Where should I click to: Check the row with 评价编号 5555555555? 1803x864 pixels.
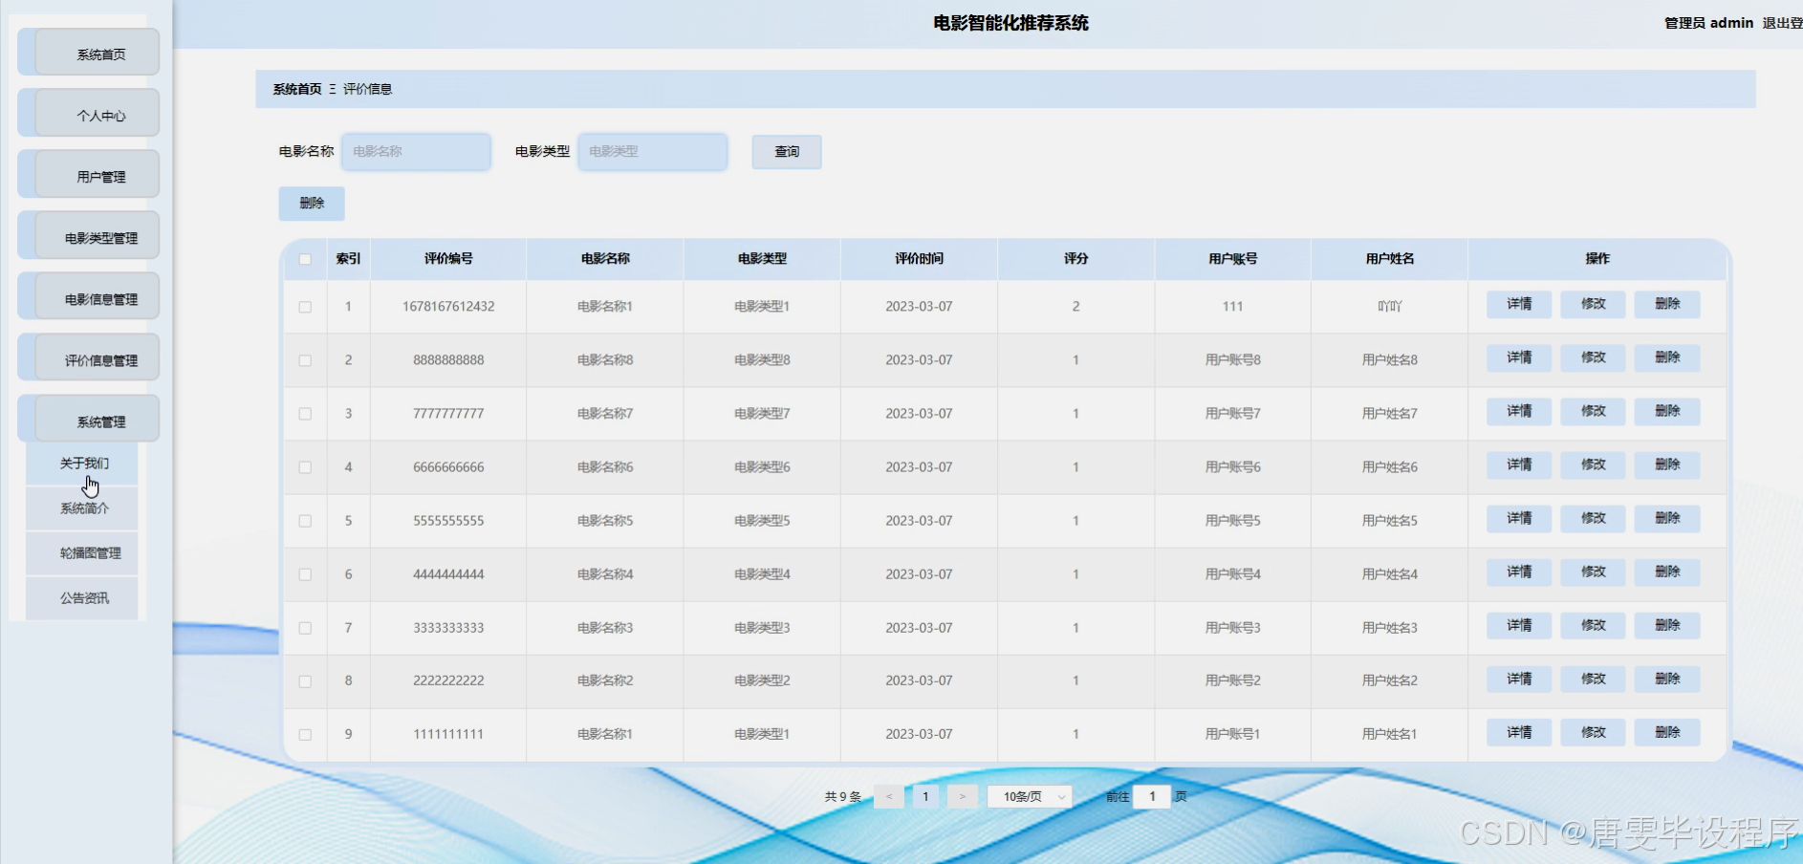pos(305,521)
